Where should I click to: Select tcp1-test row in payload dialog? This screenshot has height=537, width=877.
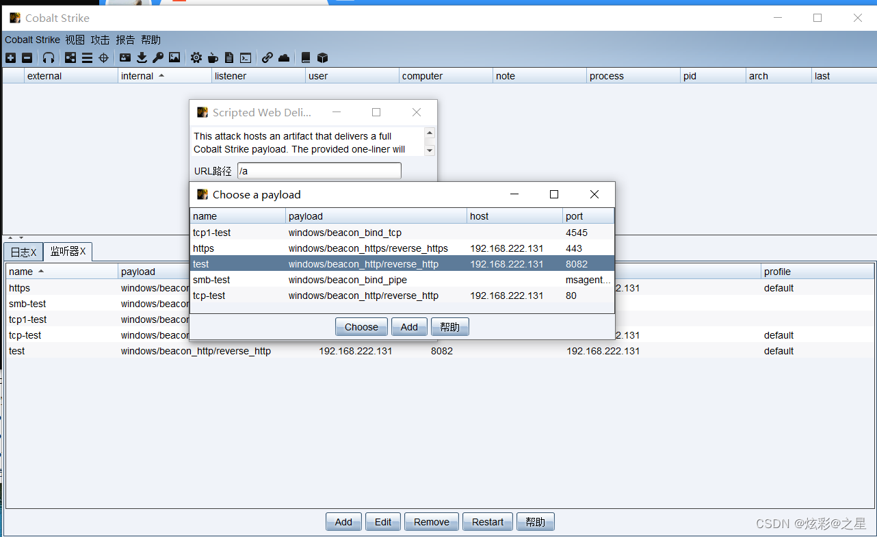(402, 233)
